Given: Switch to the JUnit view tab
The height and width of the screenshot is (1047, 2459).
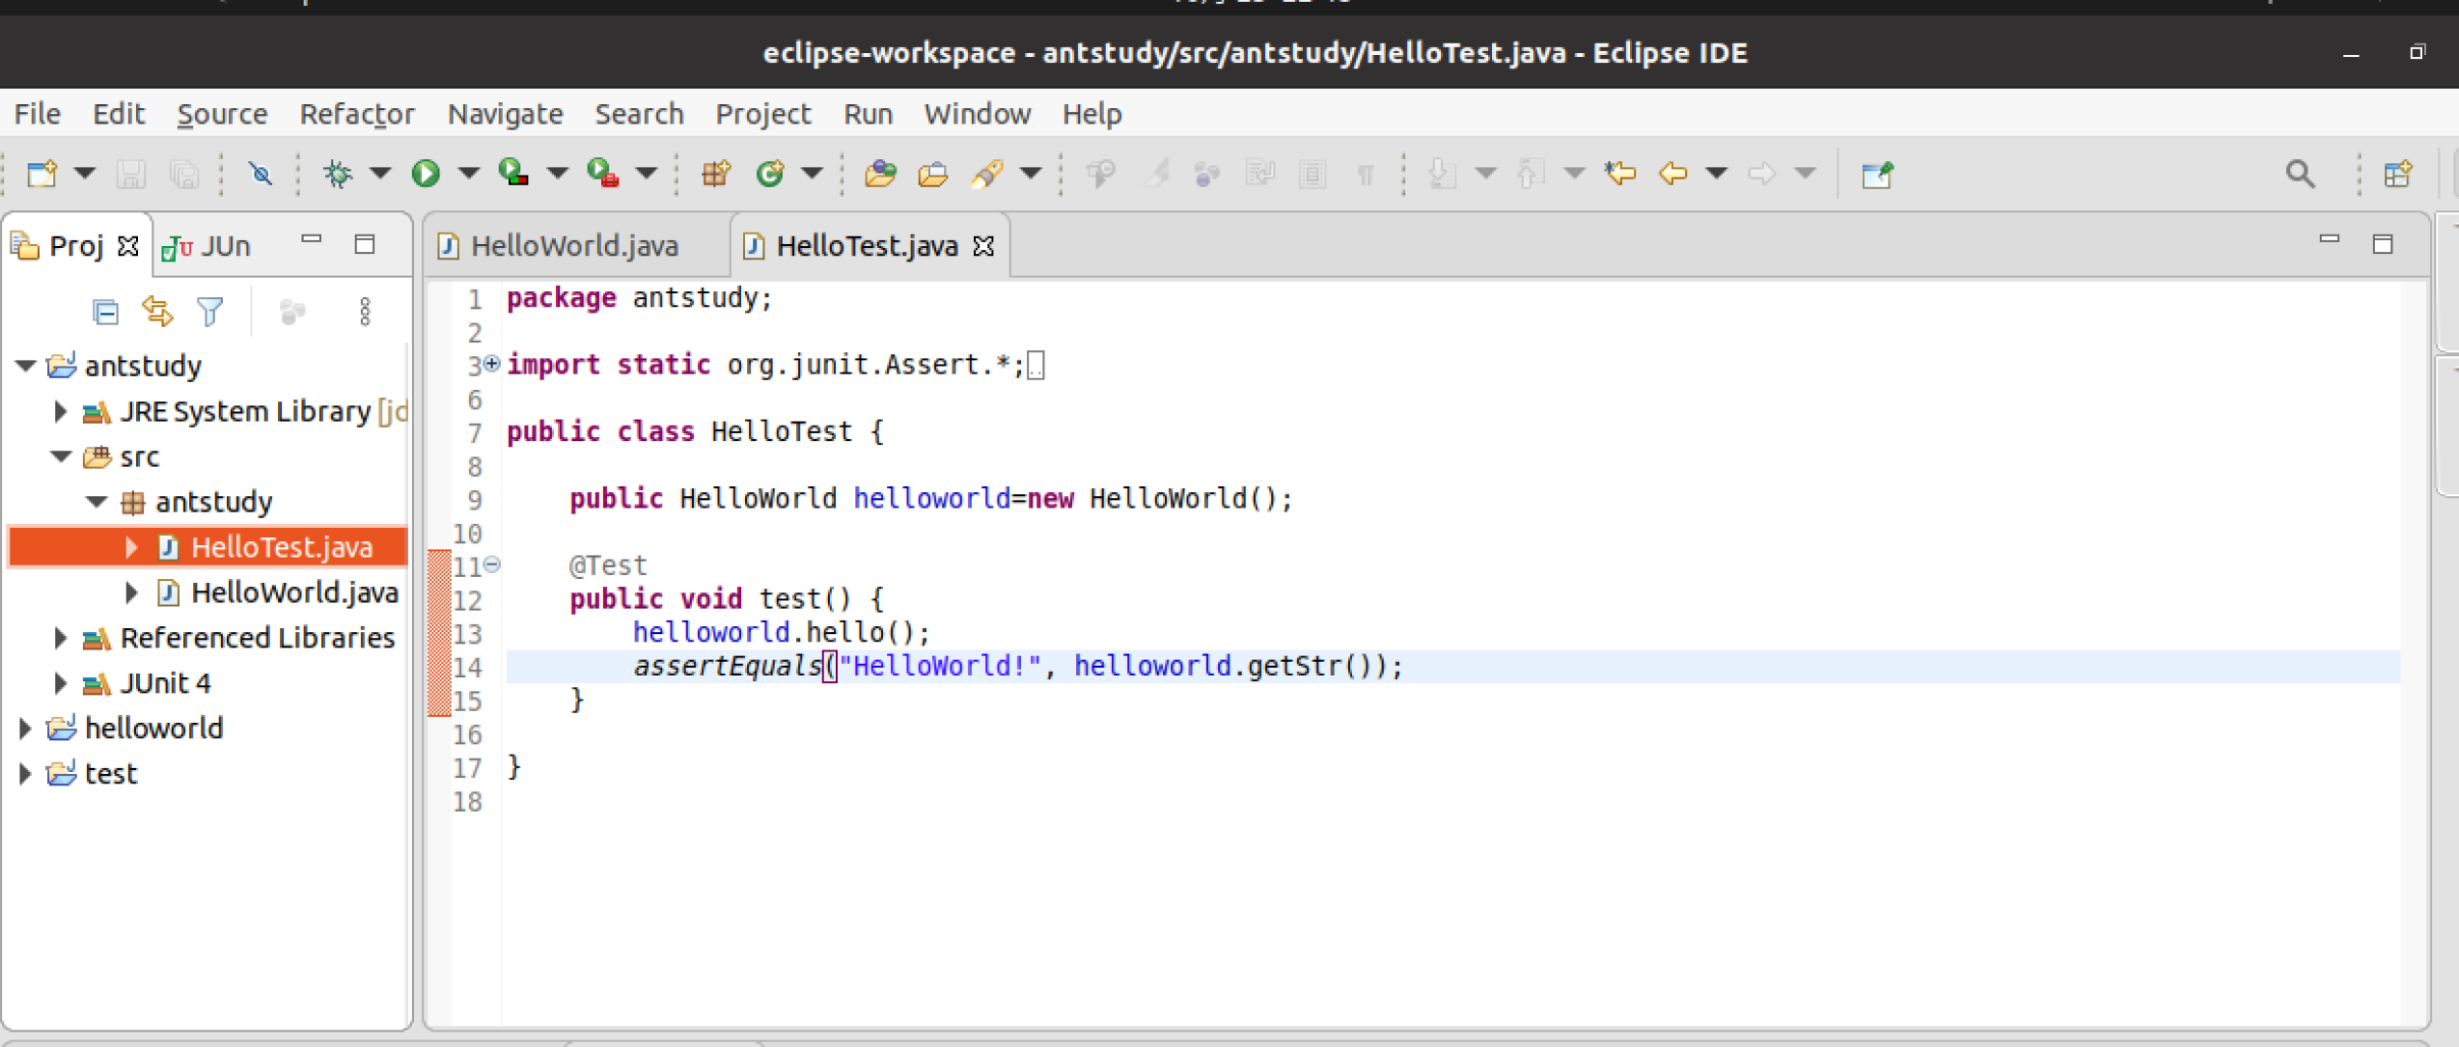Looking at the screenshot, I should (x=207, y=247).
